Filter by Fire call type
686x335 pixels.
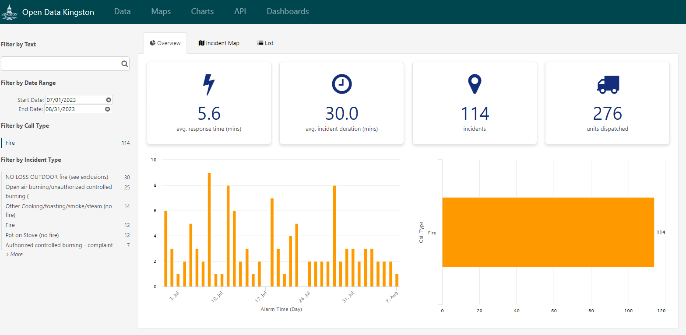pyautogui.click(x=10, y=143)
